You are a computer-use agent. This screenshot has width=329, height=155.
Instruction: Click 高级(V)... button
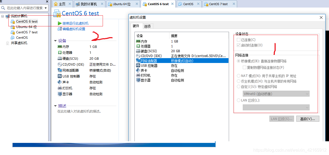[308, 119]
